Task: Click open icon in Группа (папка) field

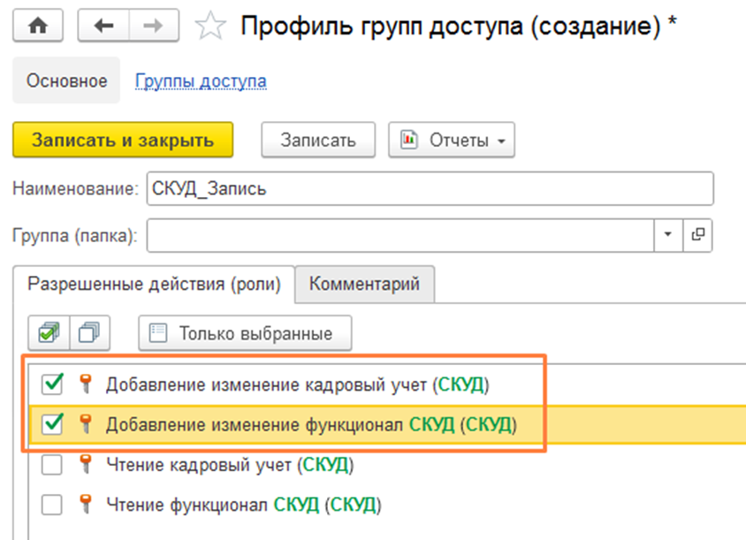Action: tap(697, 235)
